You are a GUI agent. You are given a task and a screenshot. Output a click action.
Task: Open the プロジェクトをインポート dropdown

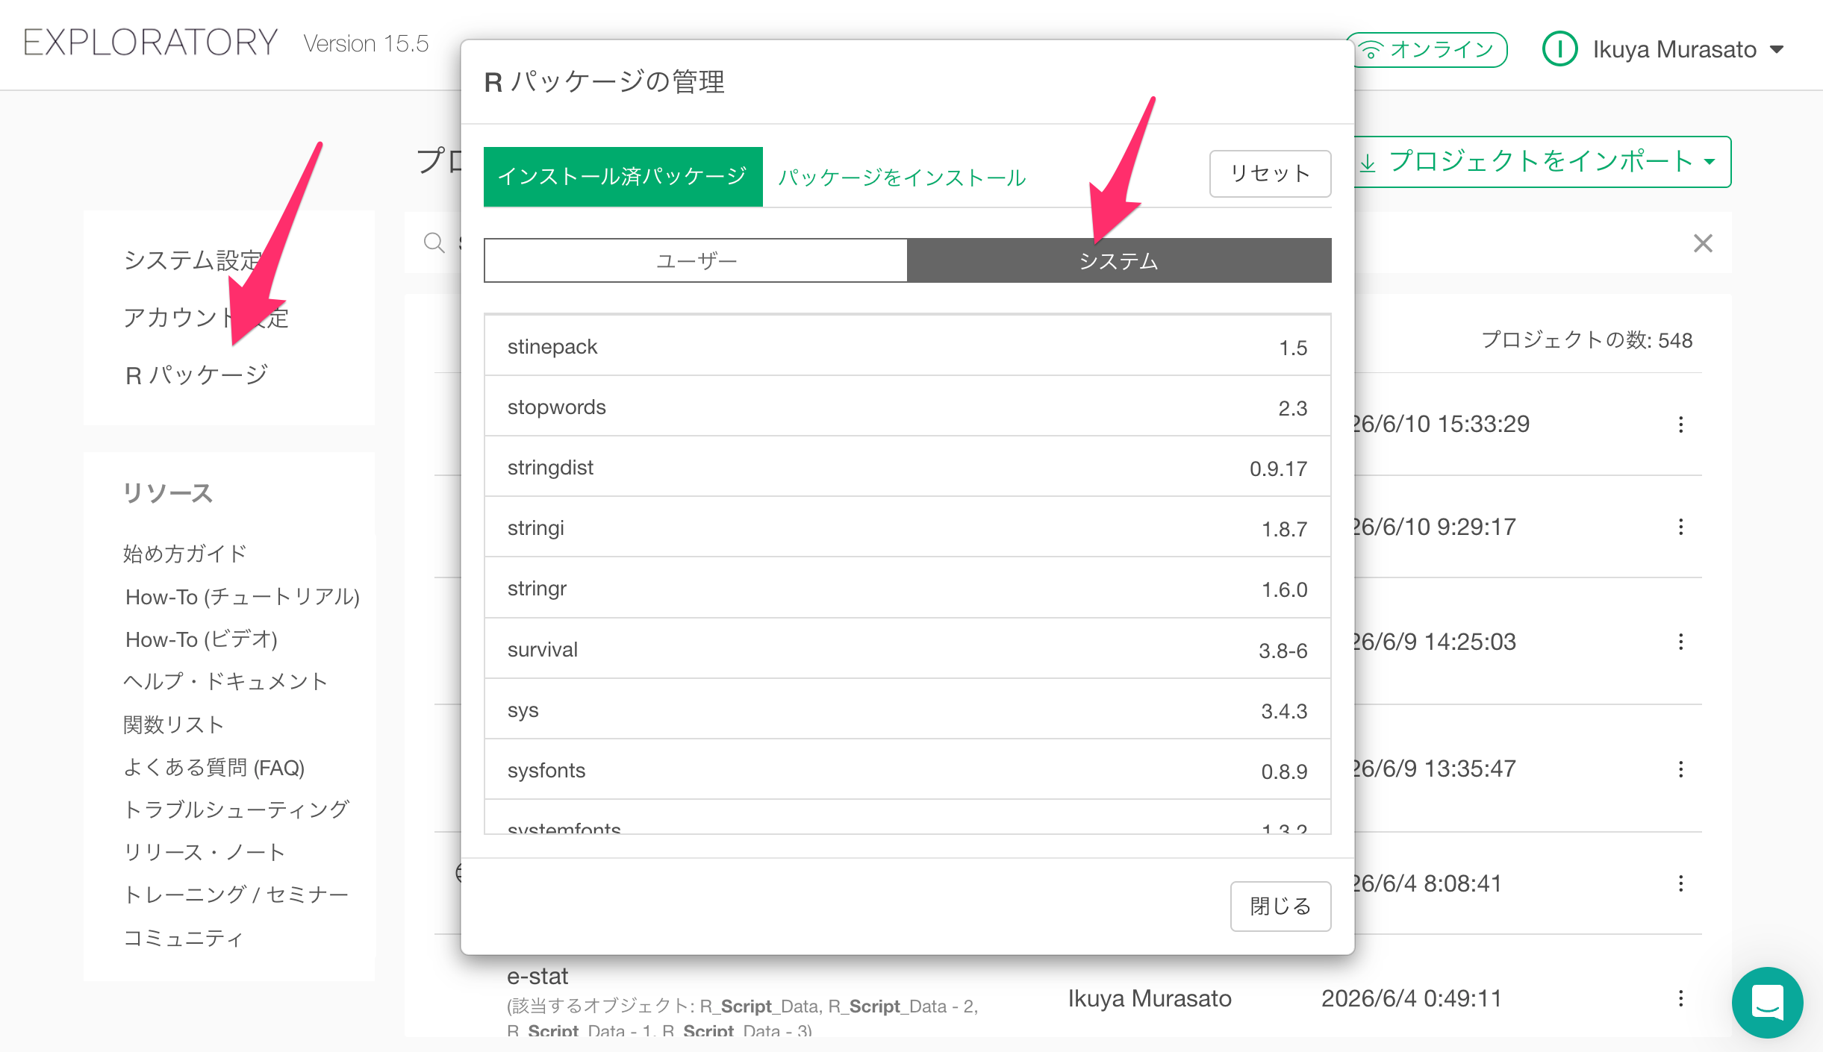[1542, 162]
